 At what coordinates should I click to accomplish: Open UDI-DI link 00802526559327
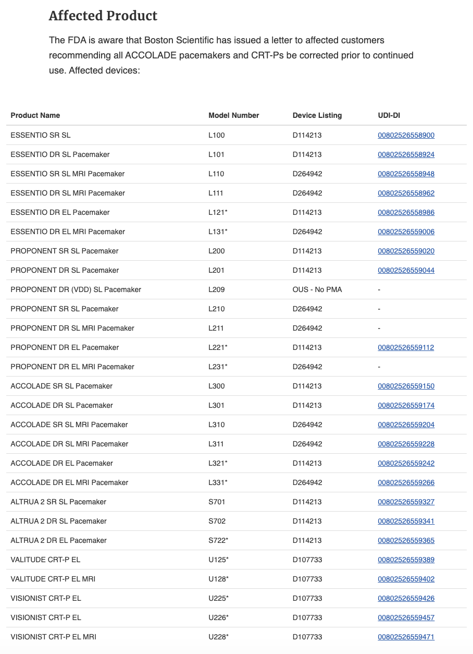[x=406, y=502]
